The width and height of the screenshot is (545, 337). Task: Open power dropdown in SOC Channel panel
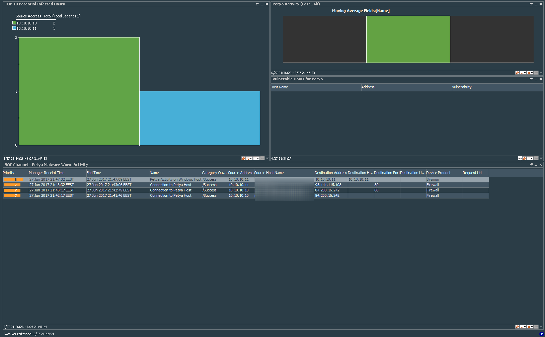tap(523, 327)
